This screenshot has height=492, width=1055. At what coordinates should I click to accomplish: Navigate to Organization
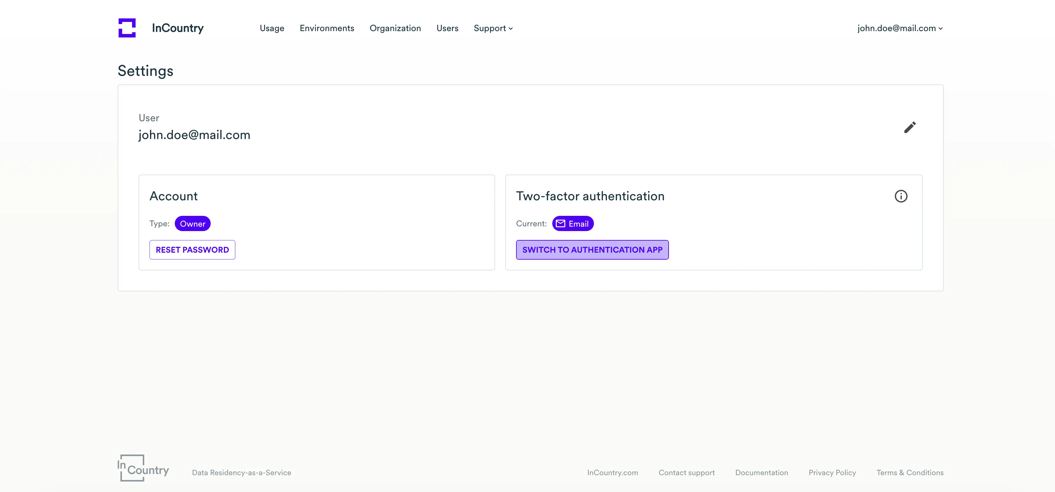tap(395, 28)
